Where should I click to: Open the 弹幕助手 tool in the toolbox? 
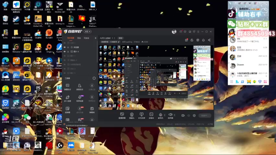(x=67, y=87)
